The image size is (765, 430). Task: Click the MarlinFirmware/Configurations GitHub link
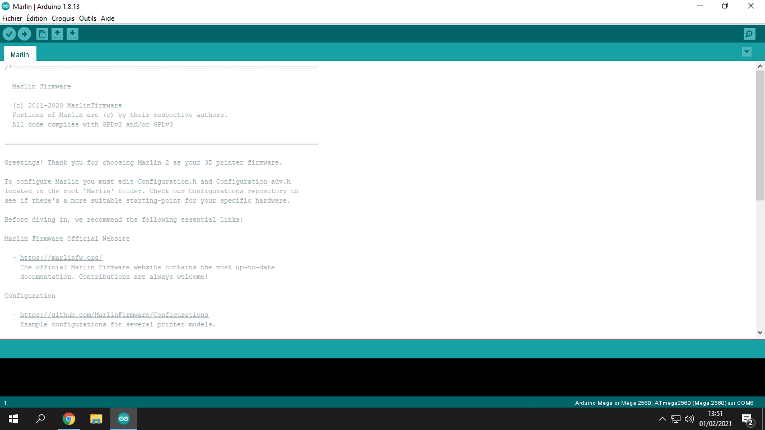(x=114, y=315)
